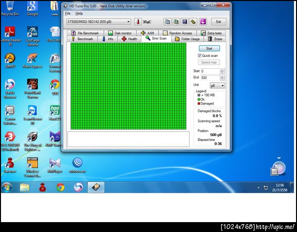
Task: Open Nero Express desktop icon
Action: point(32,60)
